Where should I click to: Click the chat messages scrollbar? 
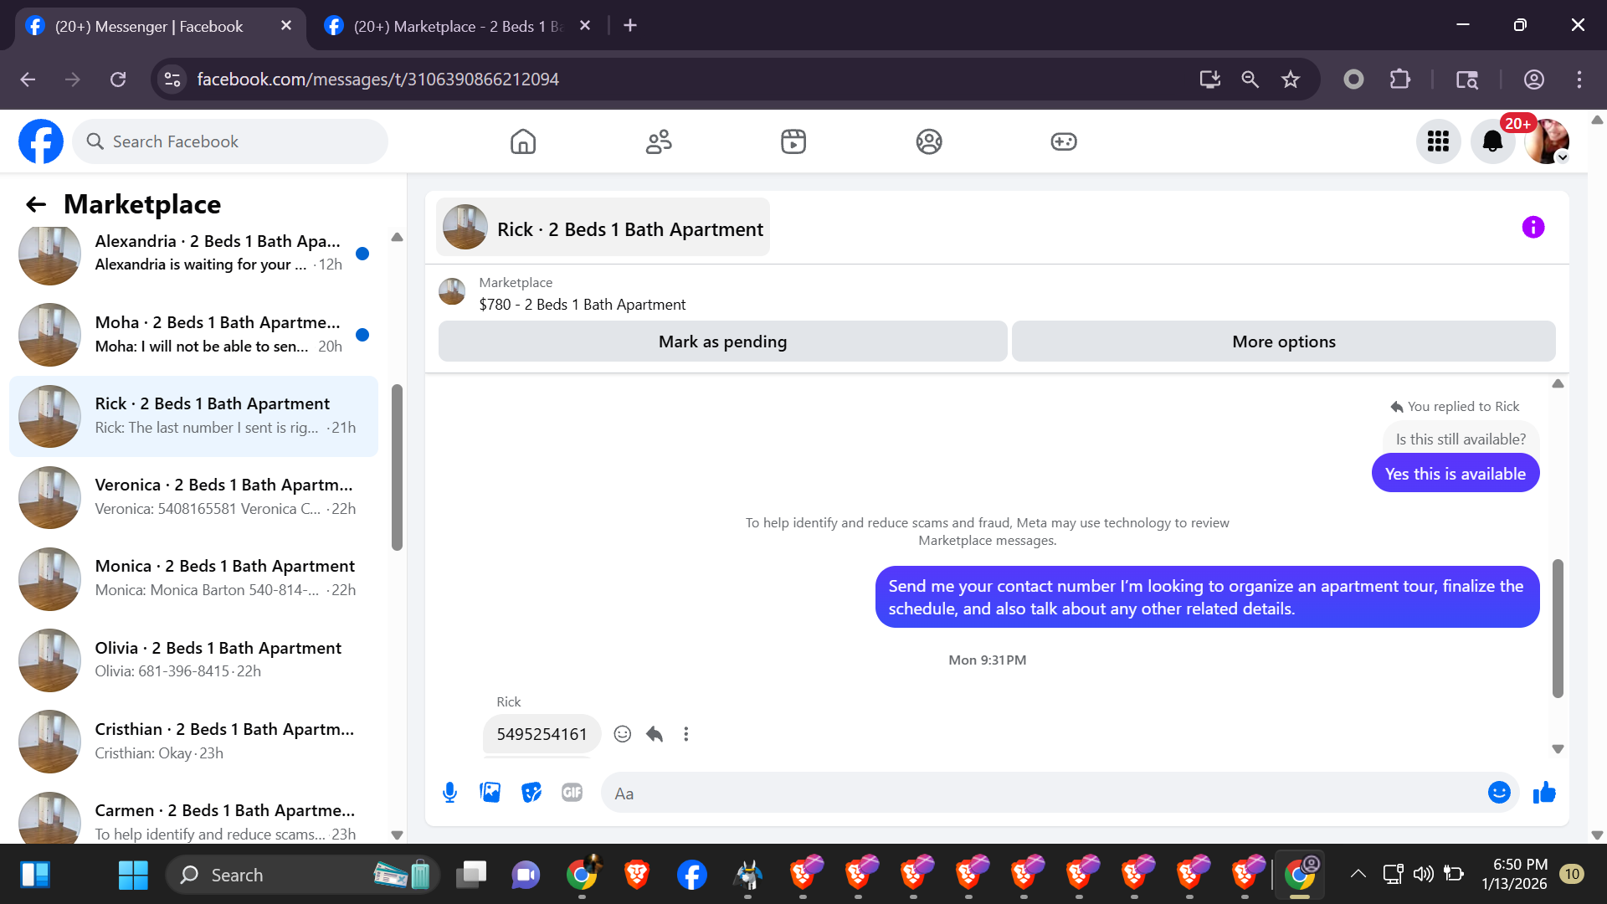(x=1558, y=628)
